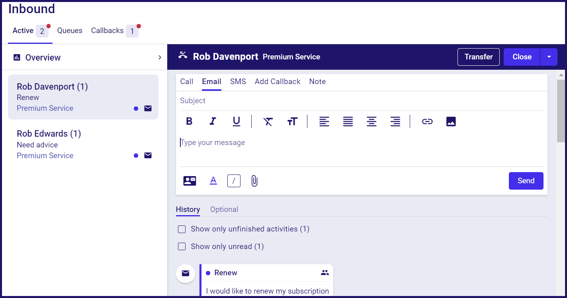The height and width of the screenshot is (298, 567).
Task: Insert a hyperlink into the email
Action: pos(427,122)
